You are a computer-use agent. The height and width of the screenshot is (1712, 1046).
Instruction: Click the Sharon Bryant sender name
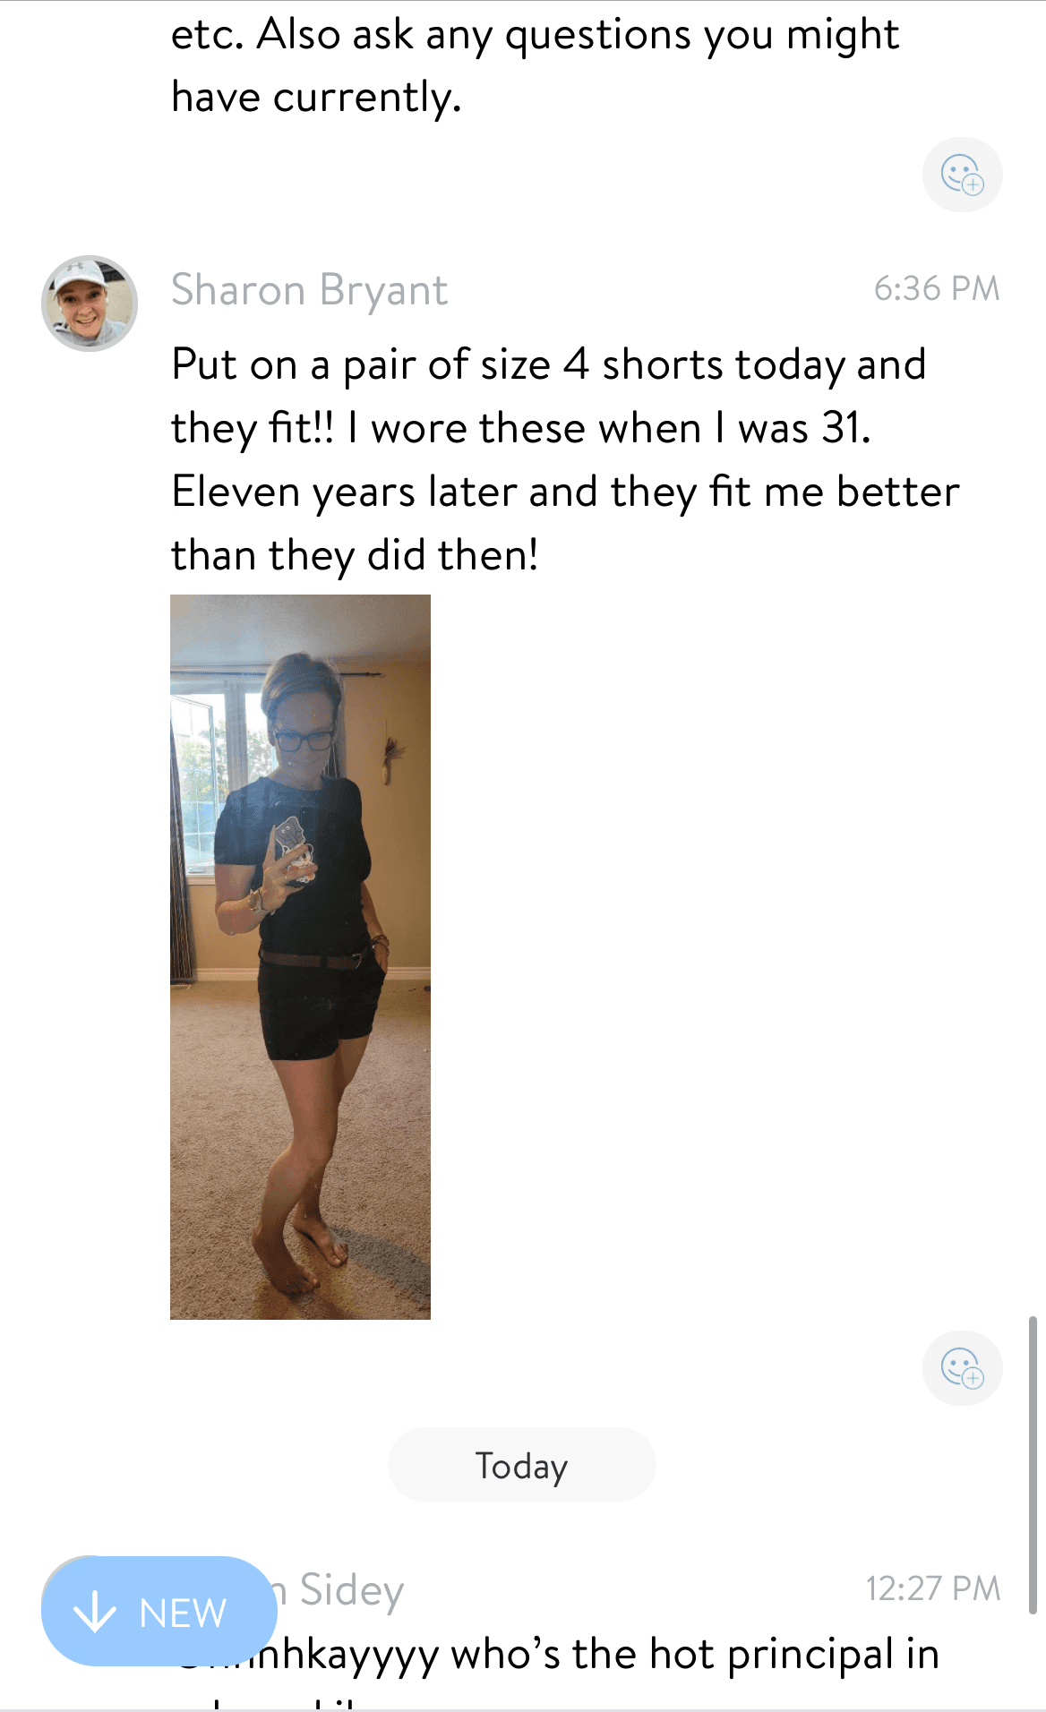(x=310, y=290)
